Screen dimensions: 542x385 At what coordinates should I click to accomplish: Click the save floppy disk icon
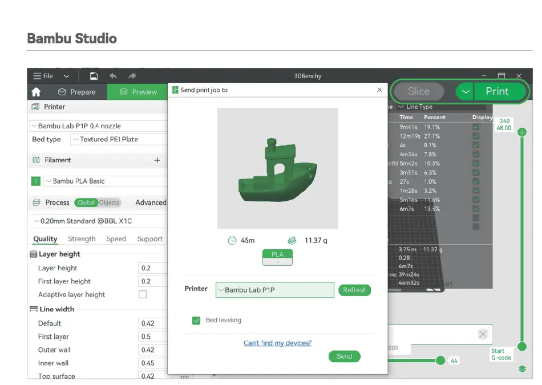point(94,76)
